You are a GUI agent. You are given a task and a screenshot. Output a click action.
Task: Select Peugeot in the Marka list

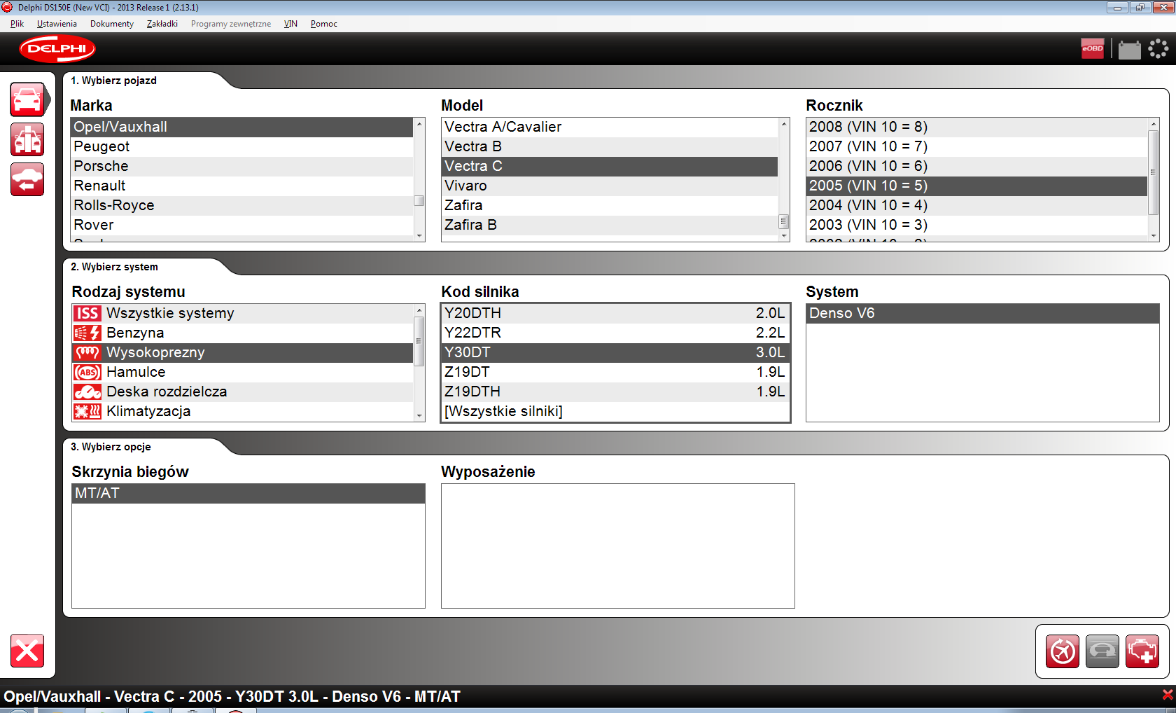(242, 146)
